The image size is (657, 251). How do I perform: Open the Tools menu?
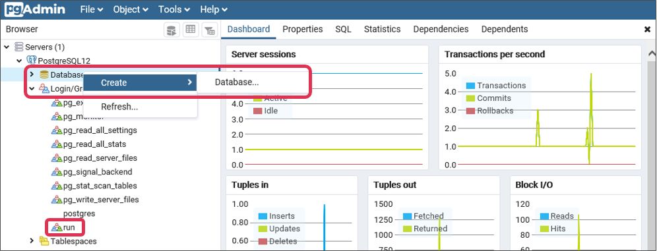174,9
